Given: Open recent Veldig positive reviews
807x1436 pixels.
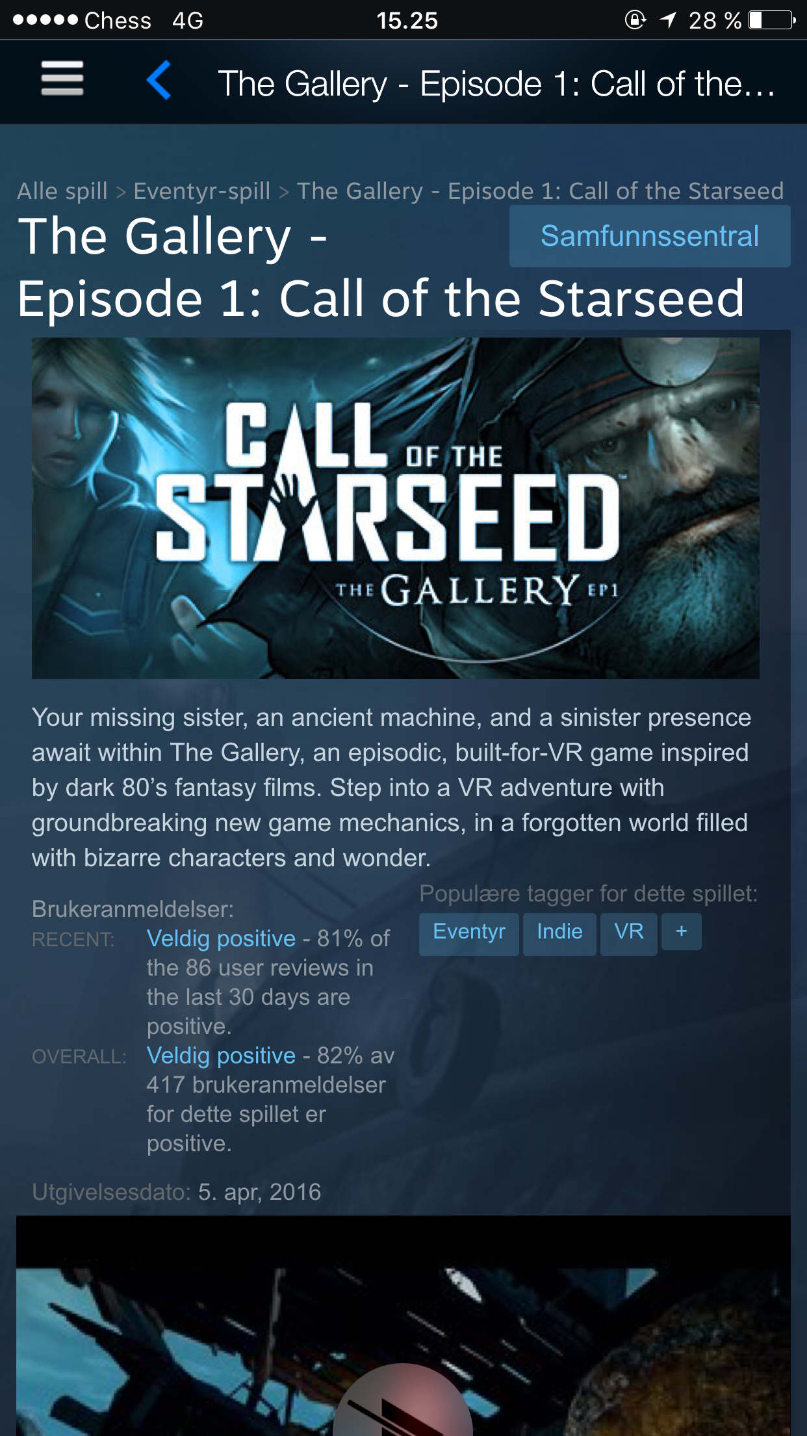Looking at the screenshot, I should pos(221,938).
